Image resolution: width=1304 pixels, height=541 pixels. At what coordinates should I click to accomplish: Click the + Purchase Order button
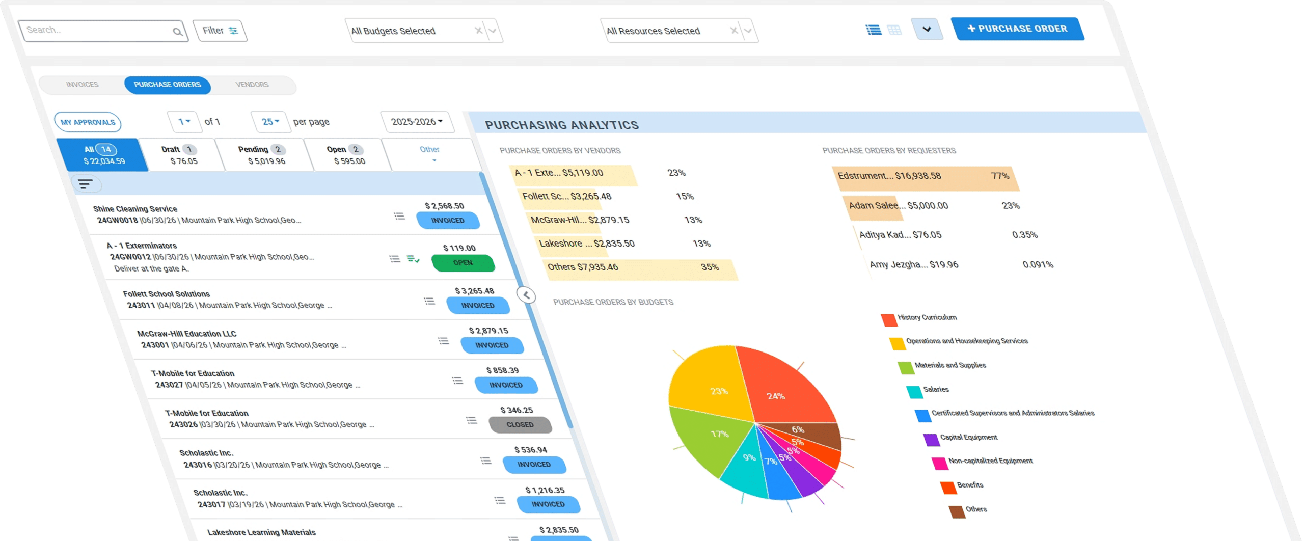coord(1017,29)
